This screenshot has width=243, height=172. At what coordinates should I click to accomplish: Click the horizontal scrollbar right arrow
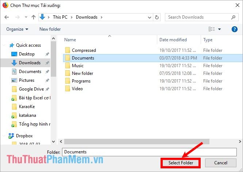(240, 141)
